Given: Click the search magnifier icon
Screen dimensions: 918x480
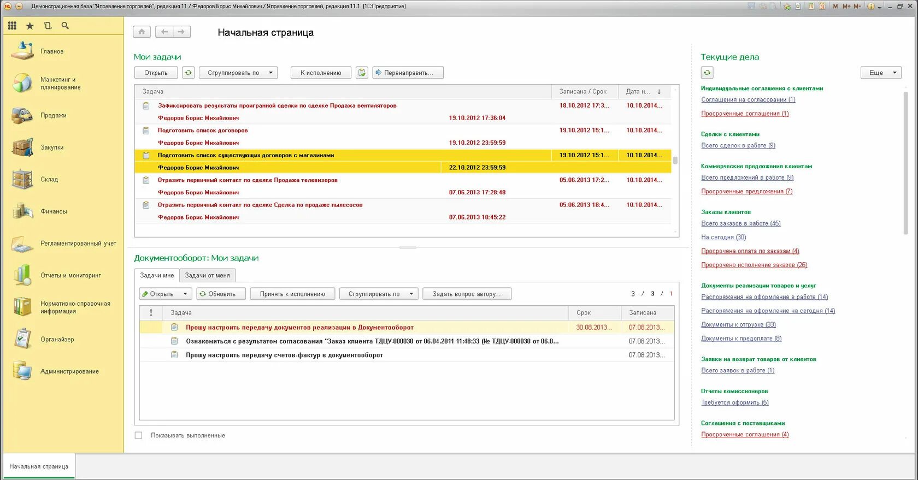Looking at the screenshot, I should tap(65, 26).
